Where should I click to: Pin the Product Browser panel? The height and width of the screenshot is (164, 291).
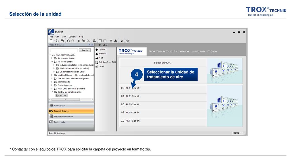click(x=89, y=45)
